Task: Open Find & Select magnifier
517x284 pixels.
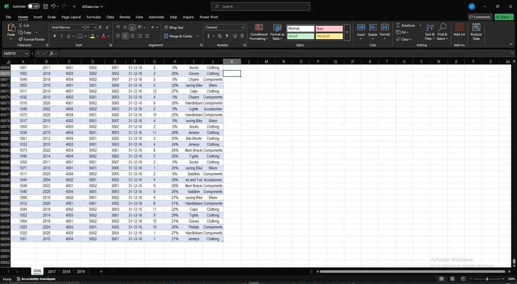Action: (442, 31)
